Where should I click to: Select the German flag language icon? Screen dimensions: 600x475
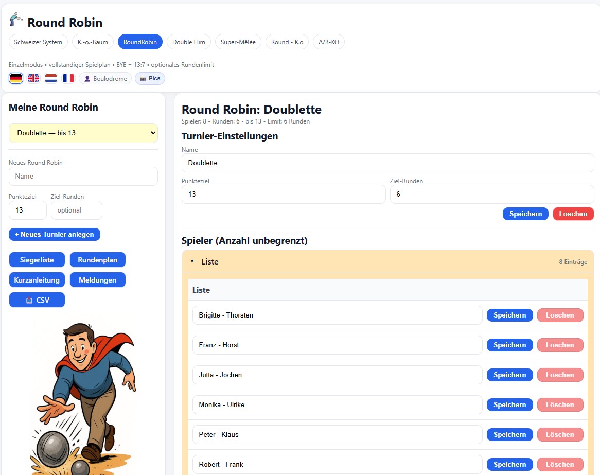pos(16,78)
